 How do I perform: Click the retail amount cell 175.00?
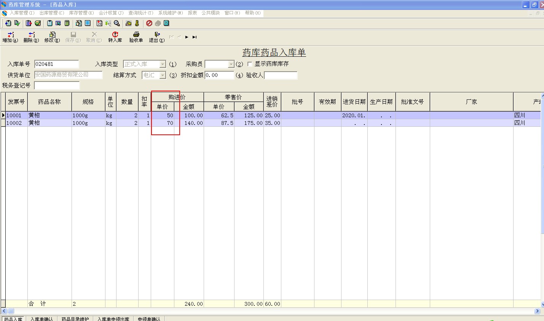249,123
